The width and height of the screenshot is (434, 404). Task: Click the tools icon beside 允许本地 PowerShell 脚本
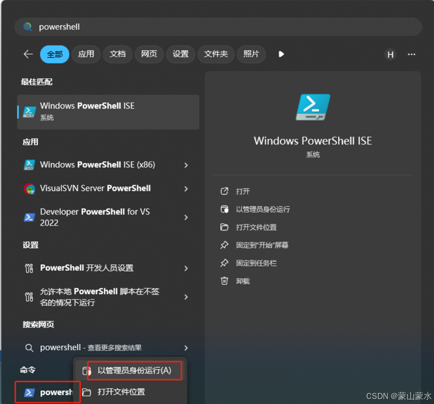pyautogui.click(x=29, y=297)
